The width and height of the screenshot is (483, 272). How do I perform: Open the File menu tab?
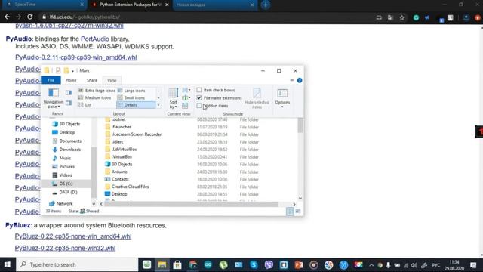point(51,80)
